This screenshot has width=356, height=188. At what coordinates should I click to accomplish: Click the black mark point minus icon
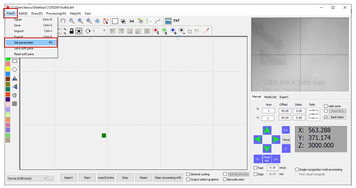click(x=182, y=31)
